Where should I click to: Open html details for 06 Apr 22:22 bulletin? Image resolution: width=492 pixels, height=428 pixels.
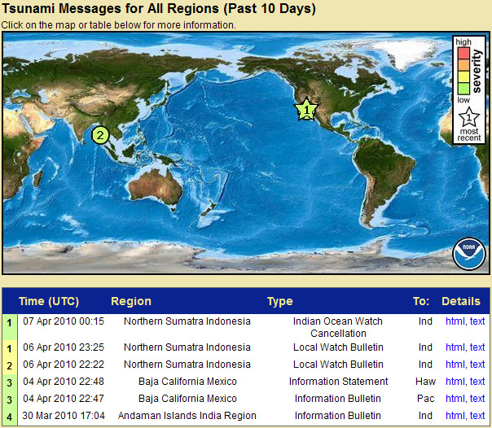[x=455, y=365]
